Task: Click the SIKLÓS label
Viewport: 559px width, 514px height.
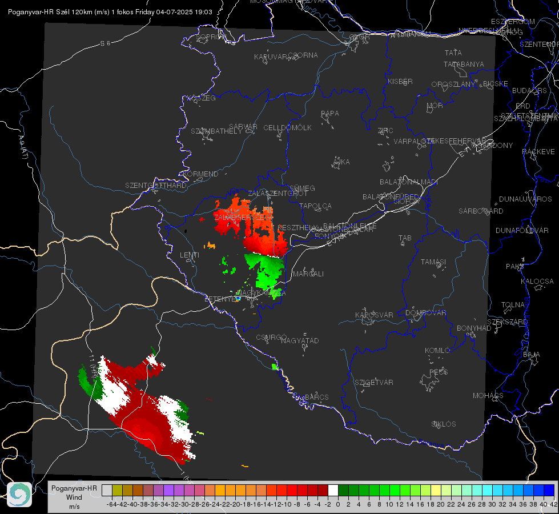Action: [444, 424]
